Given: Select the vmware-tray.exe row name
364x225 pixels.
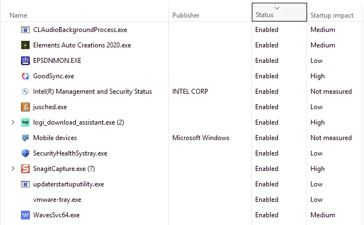Looking at the screenshot, I should point(57,200).
